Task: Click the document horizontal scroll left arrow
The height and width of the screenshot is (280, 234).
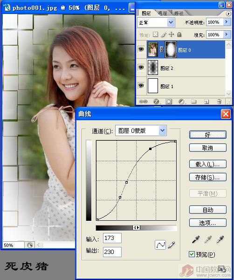Action: [39, 245]
